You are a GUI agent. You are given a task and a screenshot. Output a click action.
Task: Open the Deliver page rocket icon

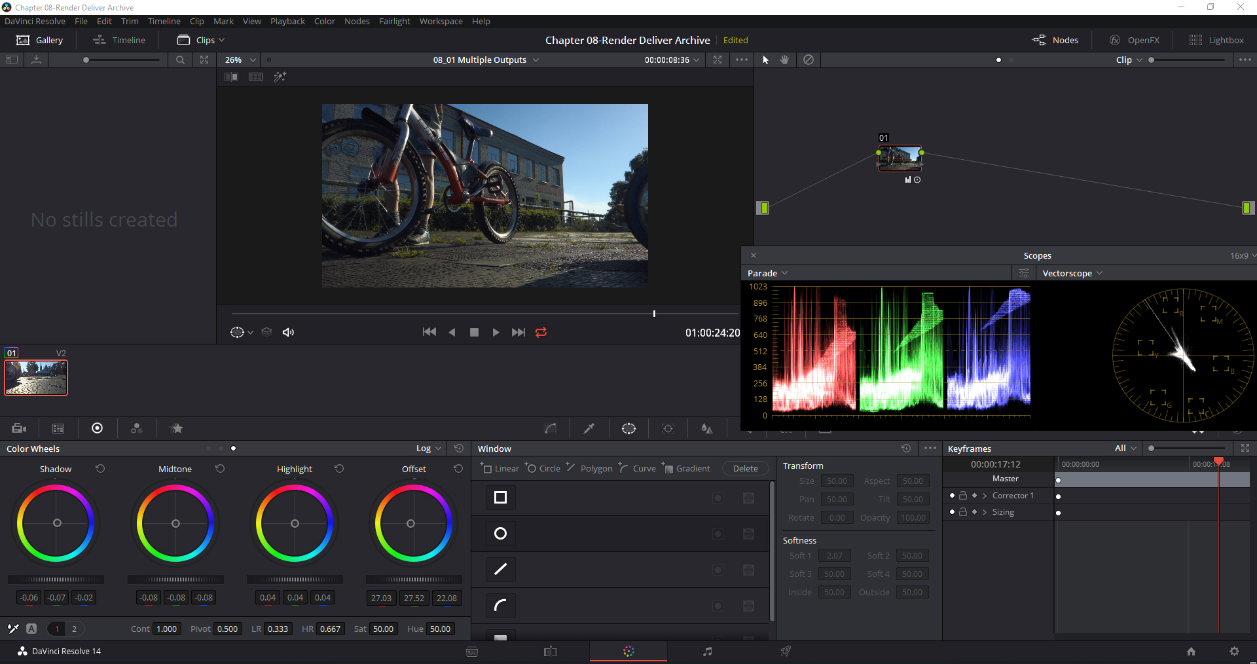(786, 651)
